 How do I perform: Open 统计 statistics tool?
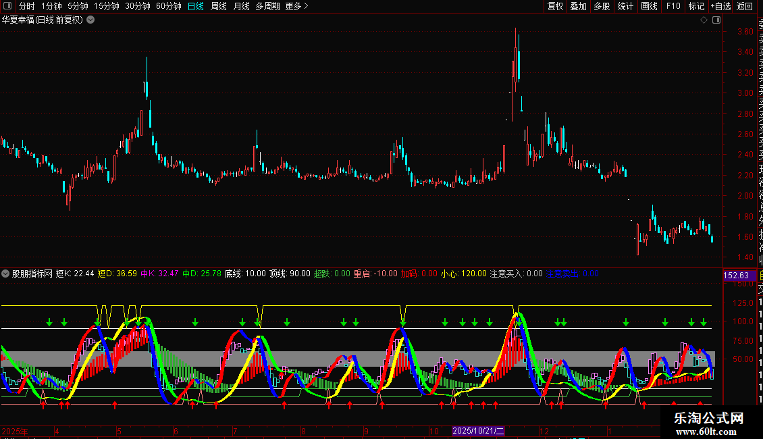(625, 6)
